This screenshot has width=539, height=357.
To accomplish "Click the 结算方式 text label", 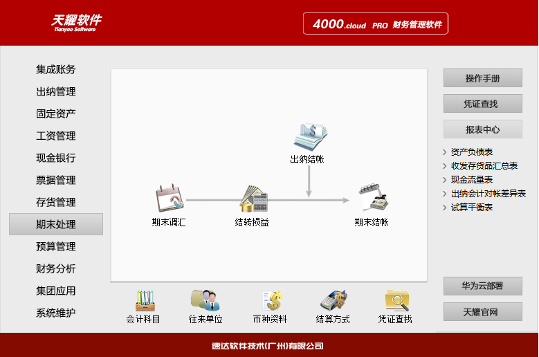I will click(x=333, y=319).
